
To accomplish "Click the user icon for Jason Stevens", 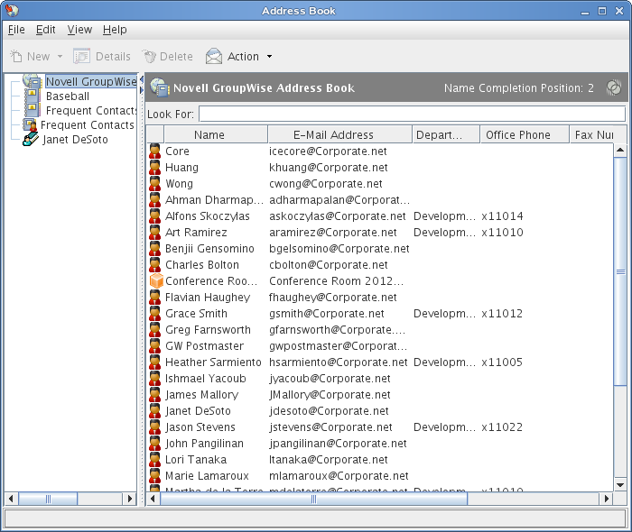I will (x=154, y=427).
